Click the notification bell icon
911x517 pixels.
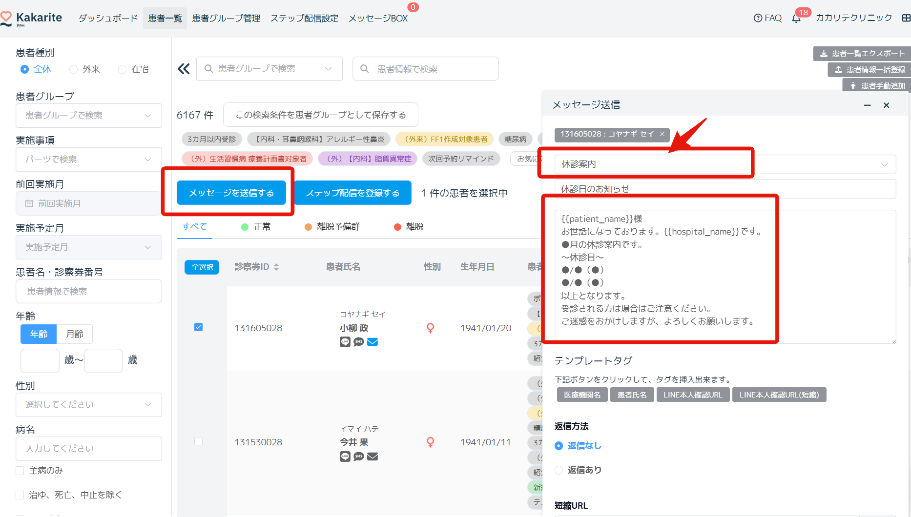796,19
